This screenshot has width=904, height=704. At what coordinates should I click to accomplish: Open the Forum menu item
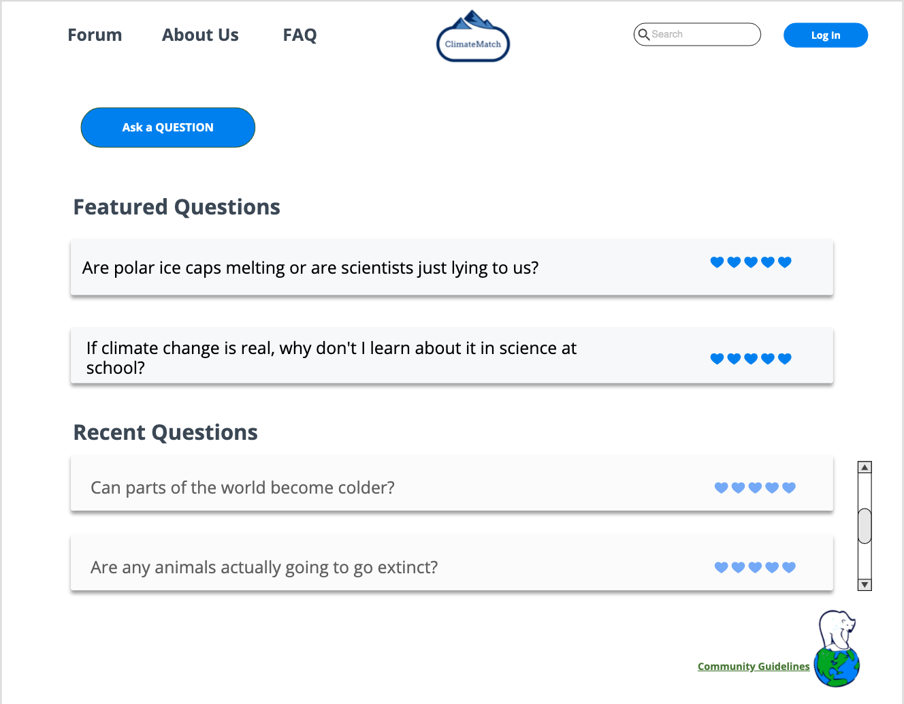[x=95, y=35]
